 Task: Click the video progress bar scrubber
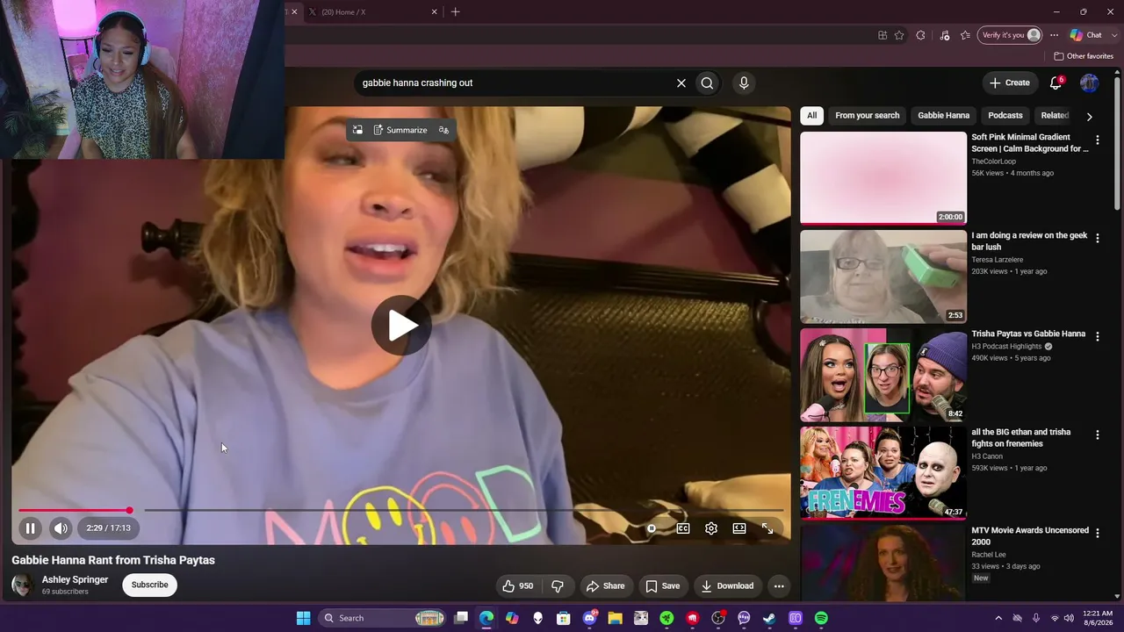point(129,510)
